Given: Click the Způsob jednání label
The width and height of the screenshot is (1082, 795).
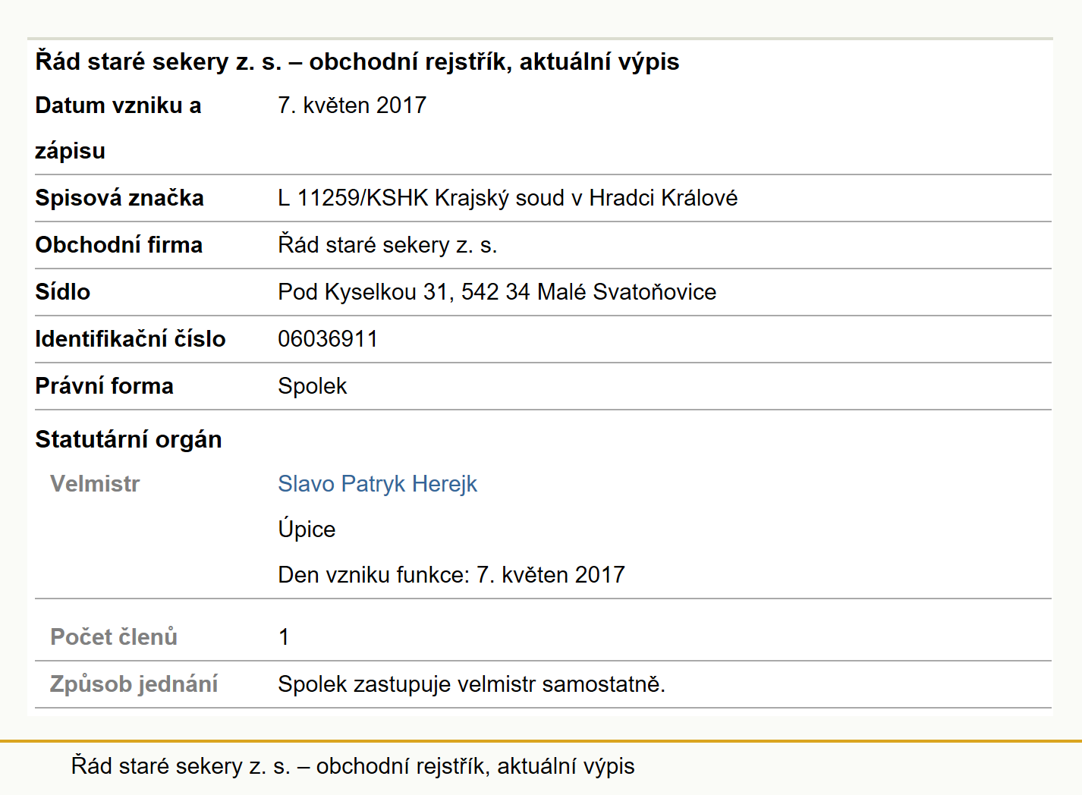Looking at the screenshot, I should tap(134, 684).
